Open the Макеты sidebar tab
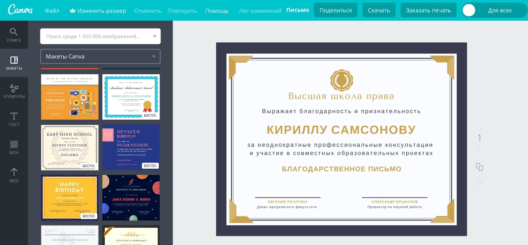 click(14, 63)
